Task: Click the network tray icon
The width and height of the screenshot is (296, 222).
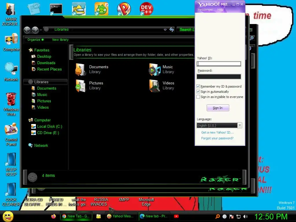Action: click(238, 217)
